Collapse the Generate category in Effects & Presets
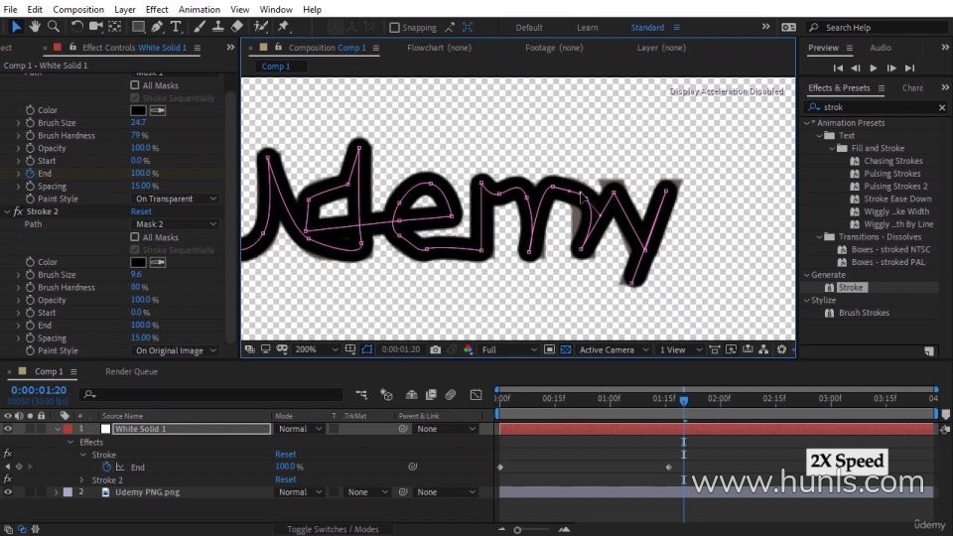 [807, 275]
